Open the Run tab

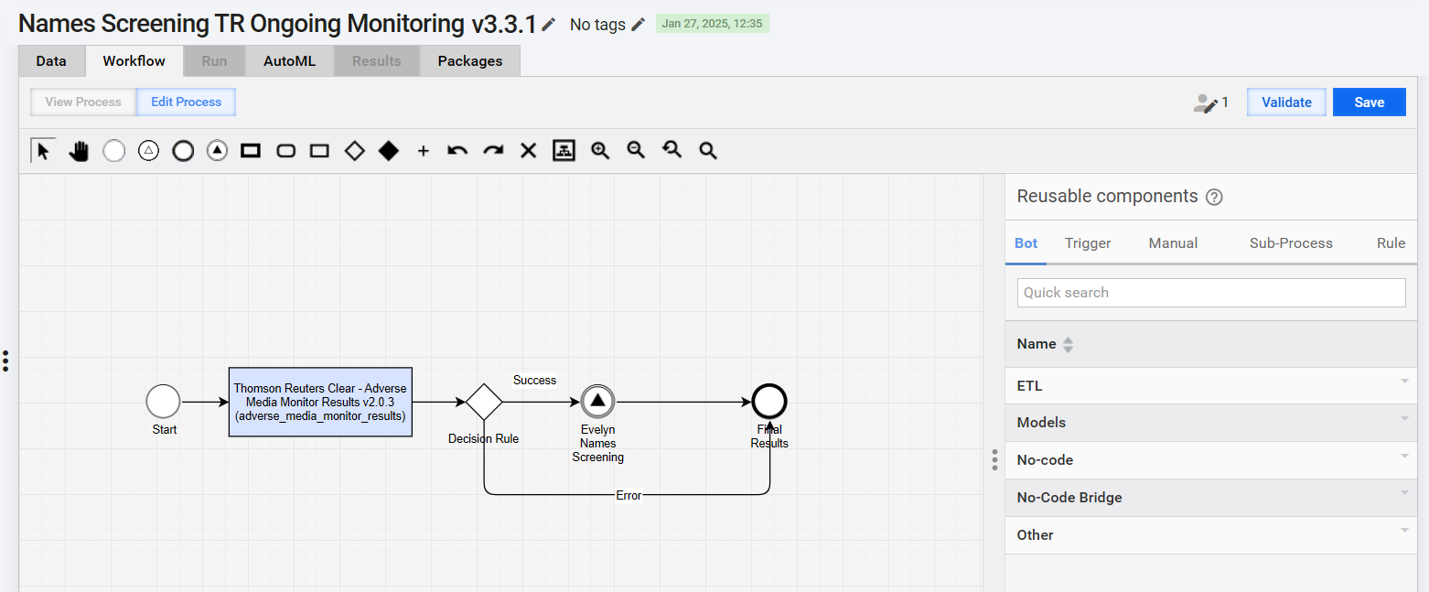point(214,61)
